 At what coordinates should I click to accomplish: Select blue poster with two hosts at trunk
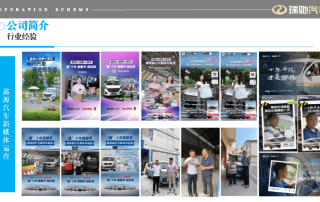pyautogui.click(x=80, y=162)
